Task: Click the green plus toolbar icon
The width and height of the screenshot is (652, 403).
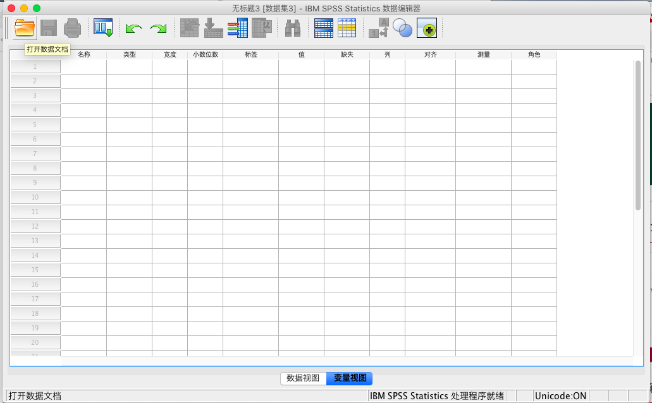Action: 427,28
